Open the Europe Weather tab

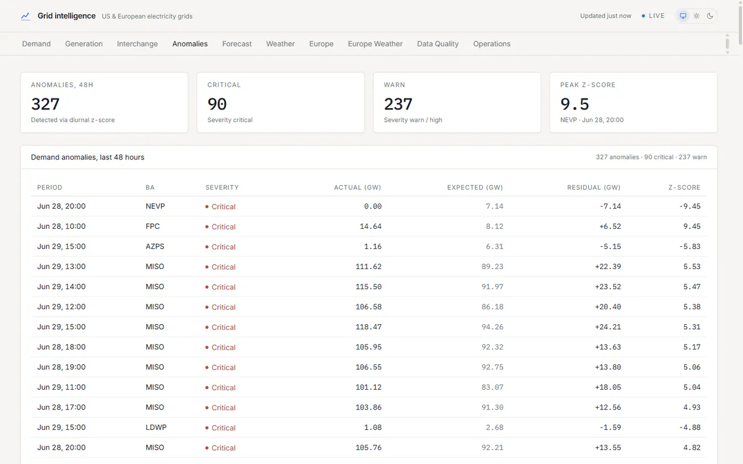click(375, 44)
